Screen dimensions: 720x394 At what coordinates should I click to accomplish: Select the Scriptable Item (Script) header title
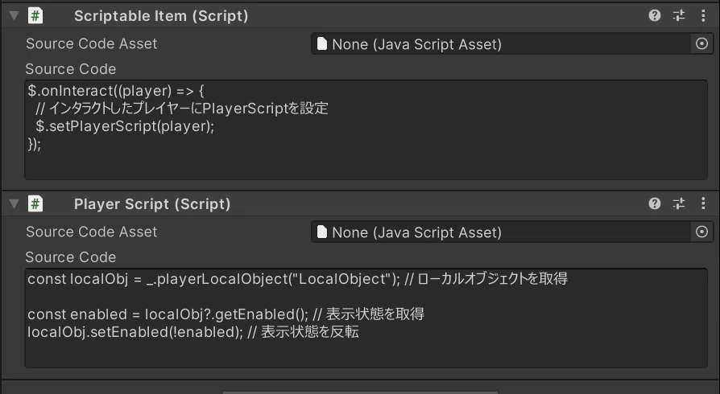point(161,16)
